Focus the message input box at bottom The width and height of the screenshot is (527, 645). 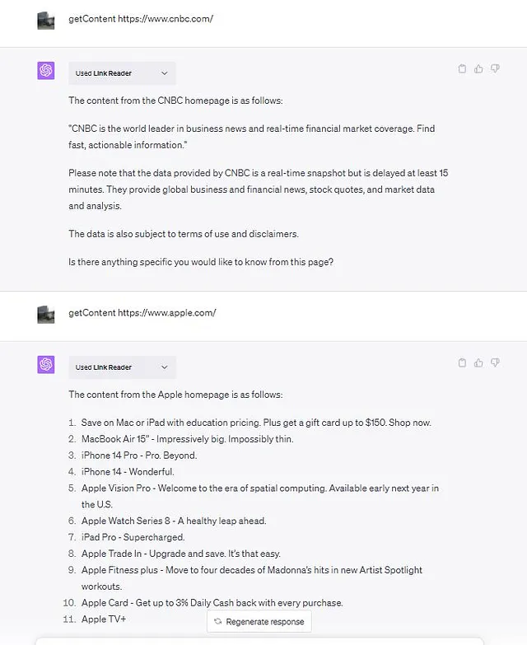259,642
